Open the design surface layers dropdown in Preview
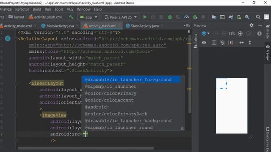This screenshot has height=152, width=271. [x=205, y=33]
